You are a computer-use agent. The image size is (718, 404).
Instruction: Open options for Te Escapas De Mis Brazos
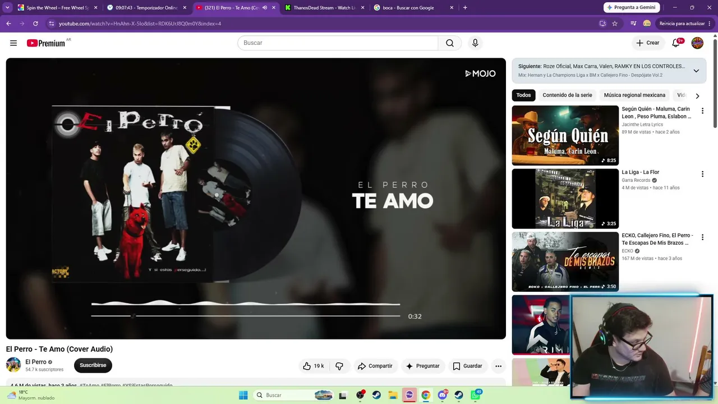tap(702, 237)
